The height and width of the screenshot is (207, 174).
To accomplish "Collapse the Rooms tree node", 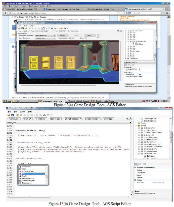I will 135,125.
